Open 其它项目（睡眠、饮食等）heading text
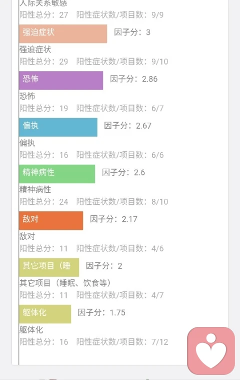The image size is (240, 380). pyautogui.click(x=65, y=283)
